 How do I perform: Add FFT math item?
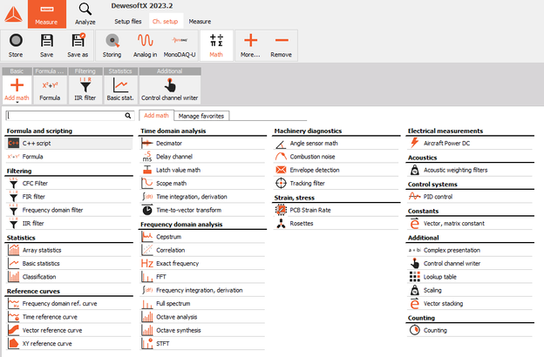point(202,277)
